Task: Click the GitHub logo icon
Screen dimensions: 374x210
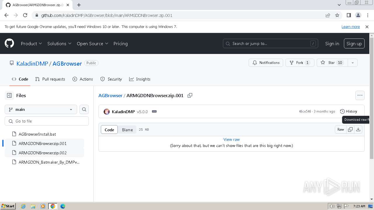Action: tap(9, 43)
